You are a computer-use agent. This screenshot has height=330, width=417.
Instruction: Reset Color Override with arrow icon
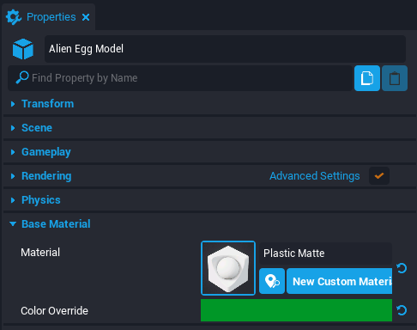(x=402, y=310)
